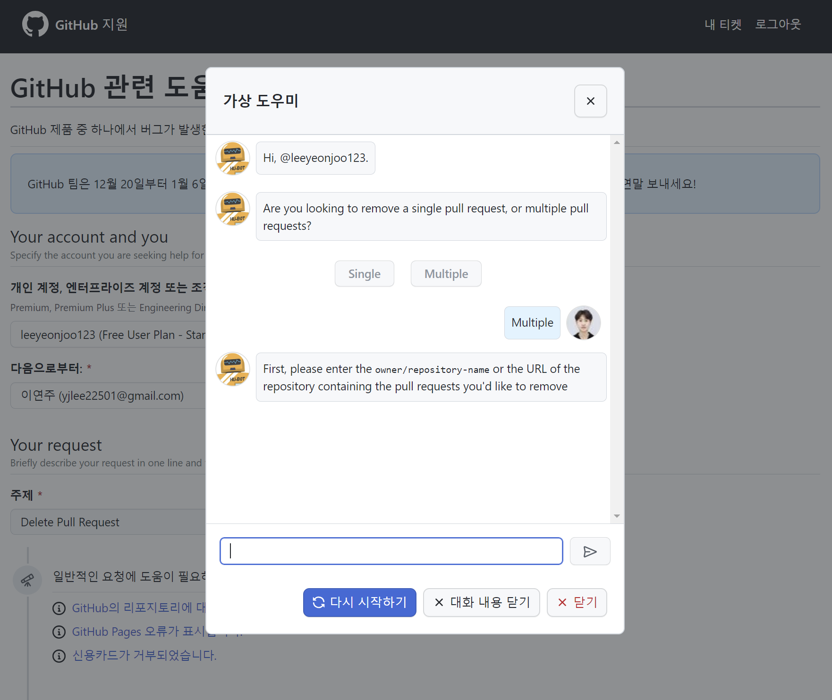Screen dimensions: 832x700
Task: Click bot avatar beside the pull request question
Action: click(x=233, y=209)
